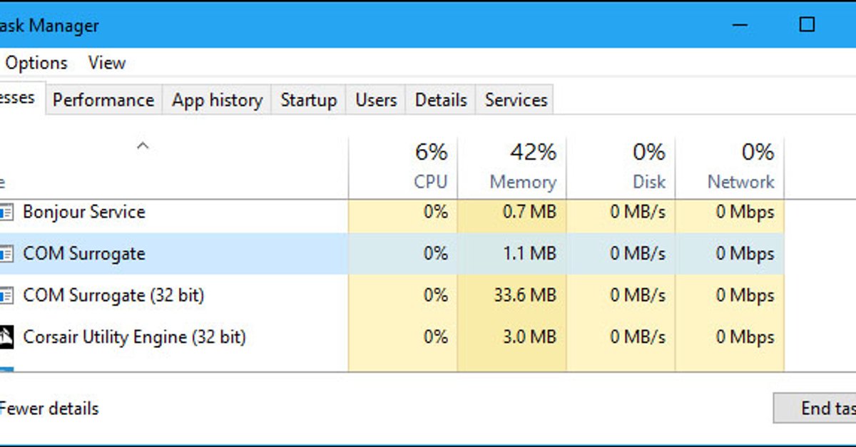Select the Users tab

376,101
